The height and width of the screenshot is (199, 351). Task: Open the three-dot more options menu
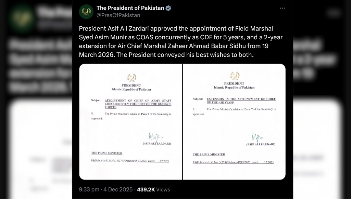[x=282, y=8]
